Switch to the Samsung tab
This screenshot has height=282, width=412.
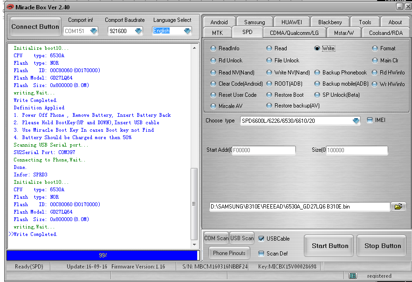click(254, 22)
